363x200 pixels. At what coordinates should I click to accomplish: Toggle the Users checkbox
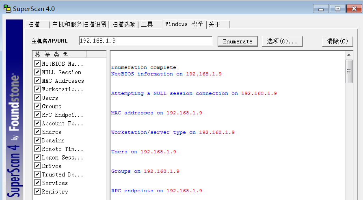[37, 98]
